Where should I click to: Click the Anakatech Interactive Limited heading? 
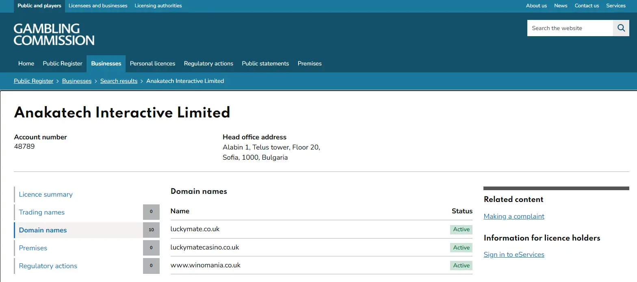pyautogui.click(x=122, y=113)
